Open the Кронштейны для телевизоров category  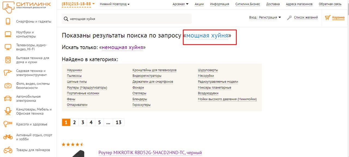point(154,70)
